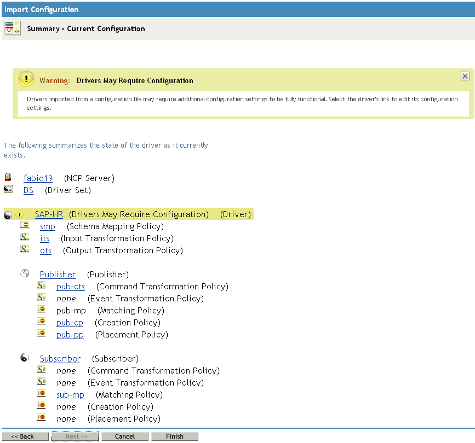The image size is (475, 443).
Task: Click the warning icon in the yellow banner
Action: coord(26,79)
